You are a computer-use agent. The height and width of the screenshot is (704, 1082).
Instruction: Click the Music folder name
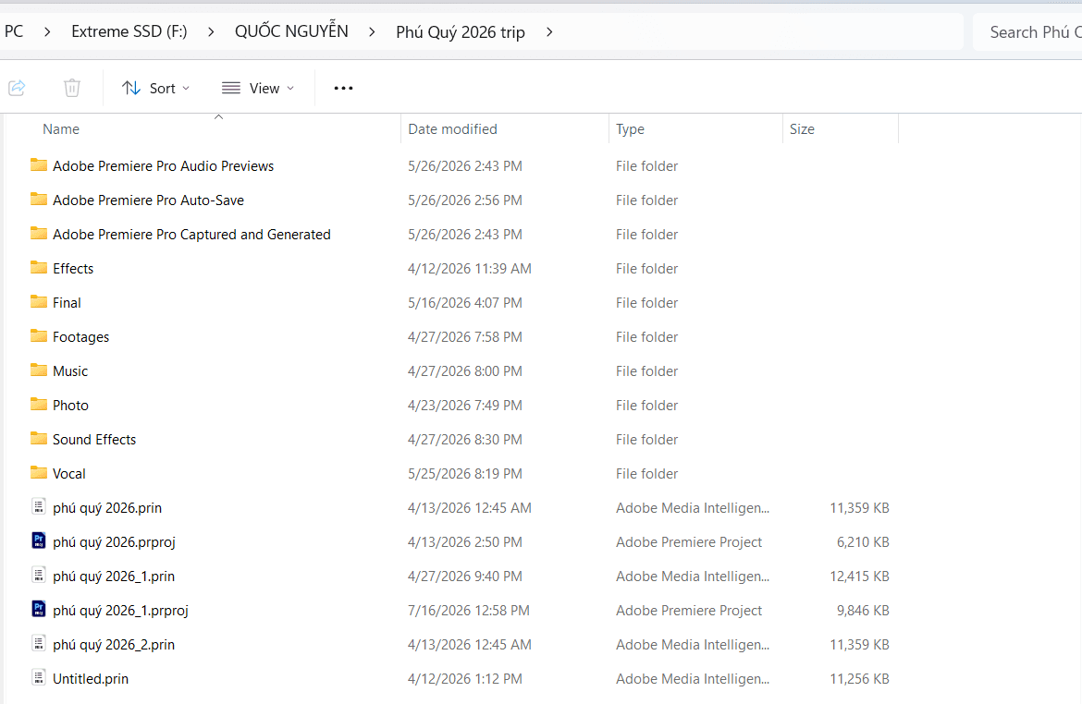[x=70, y=371]
